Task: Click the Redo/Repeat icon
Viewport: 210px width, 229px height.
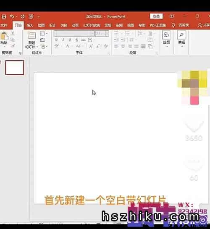Action: point(22,16)
